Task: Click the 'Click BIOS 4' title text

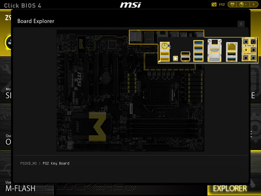Action: [x=23, y=5]
